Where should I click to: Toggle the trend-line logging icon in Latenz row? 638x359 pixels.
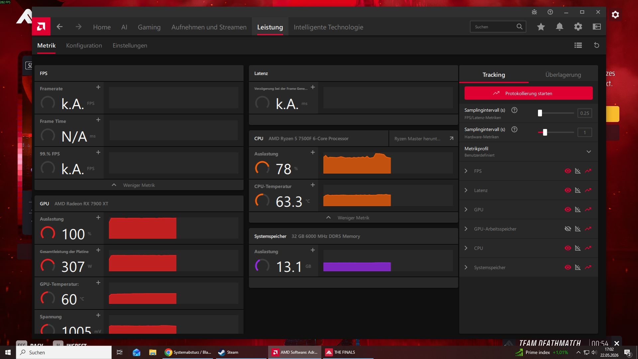pyautogui.click(x=588, y=190)
